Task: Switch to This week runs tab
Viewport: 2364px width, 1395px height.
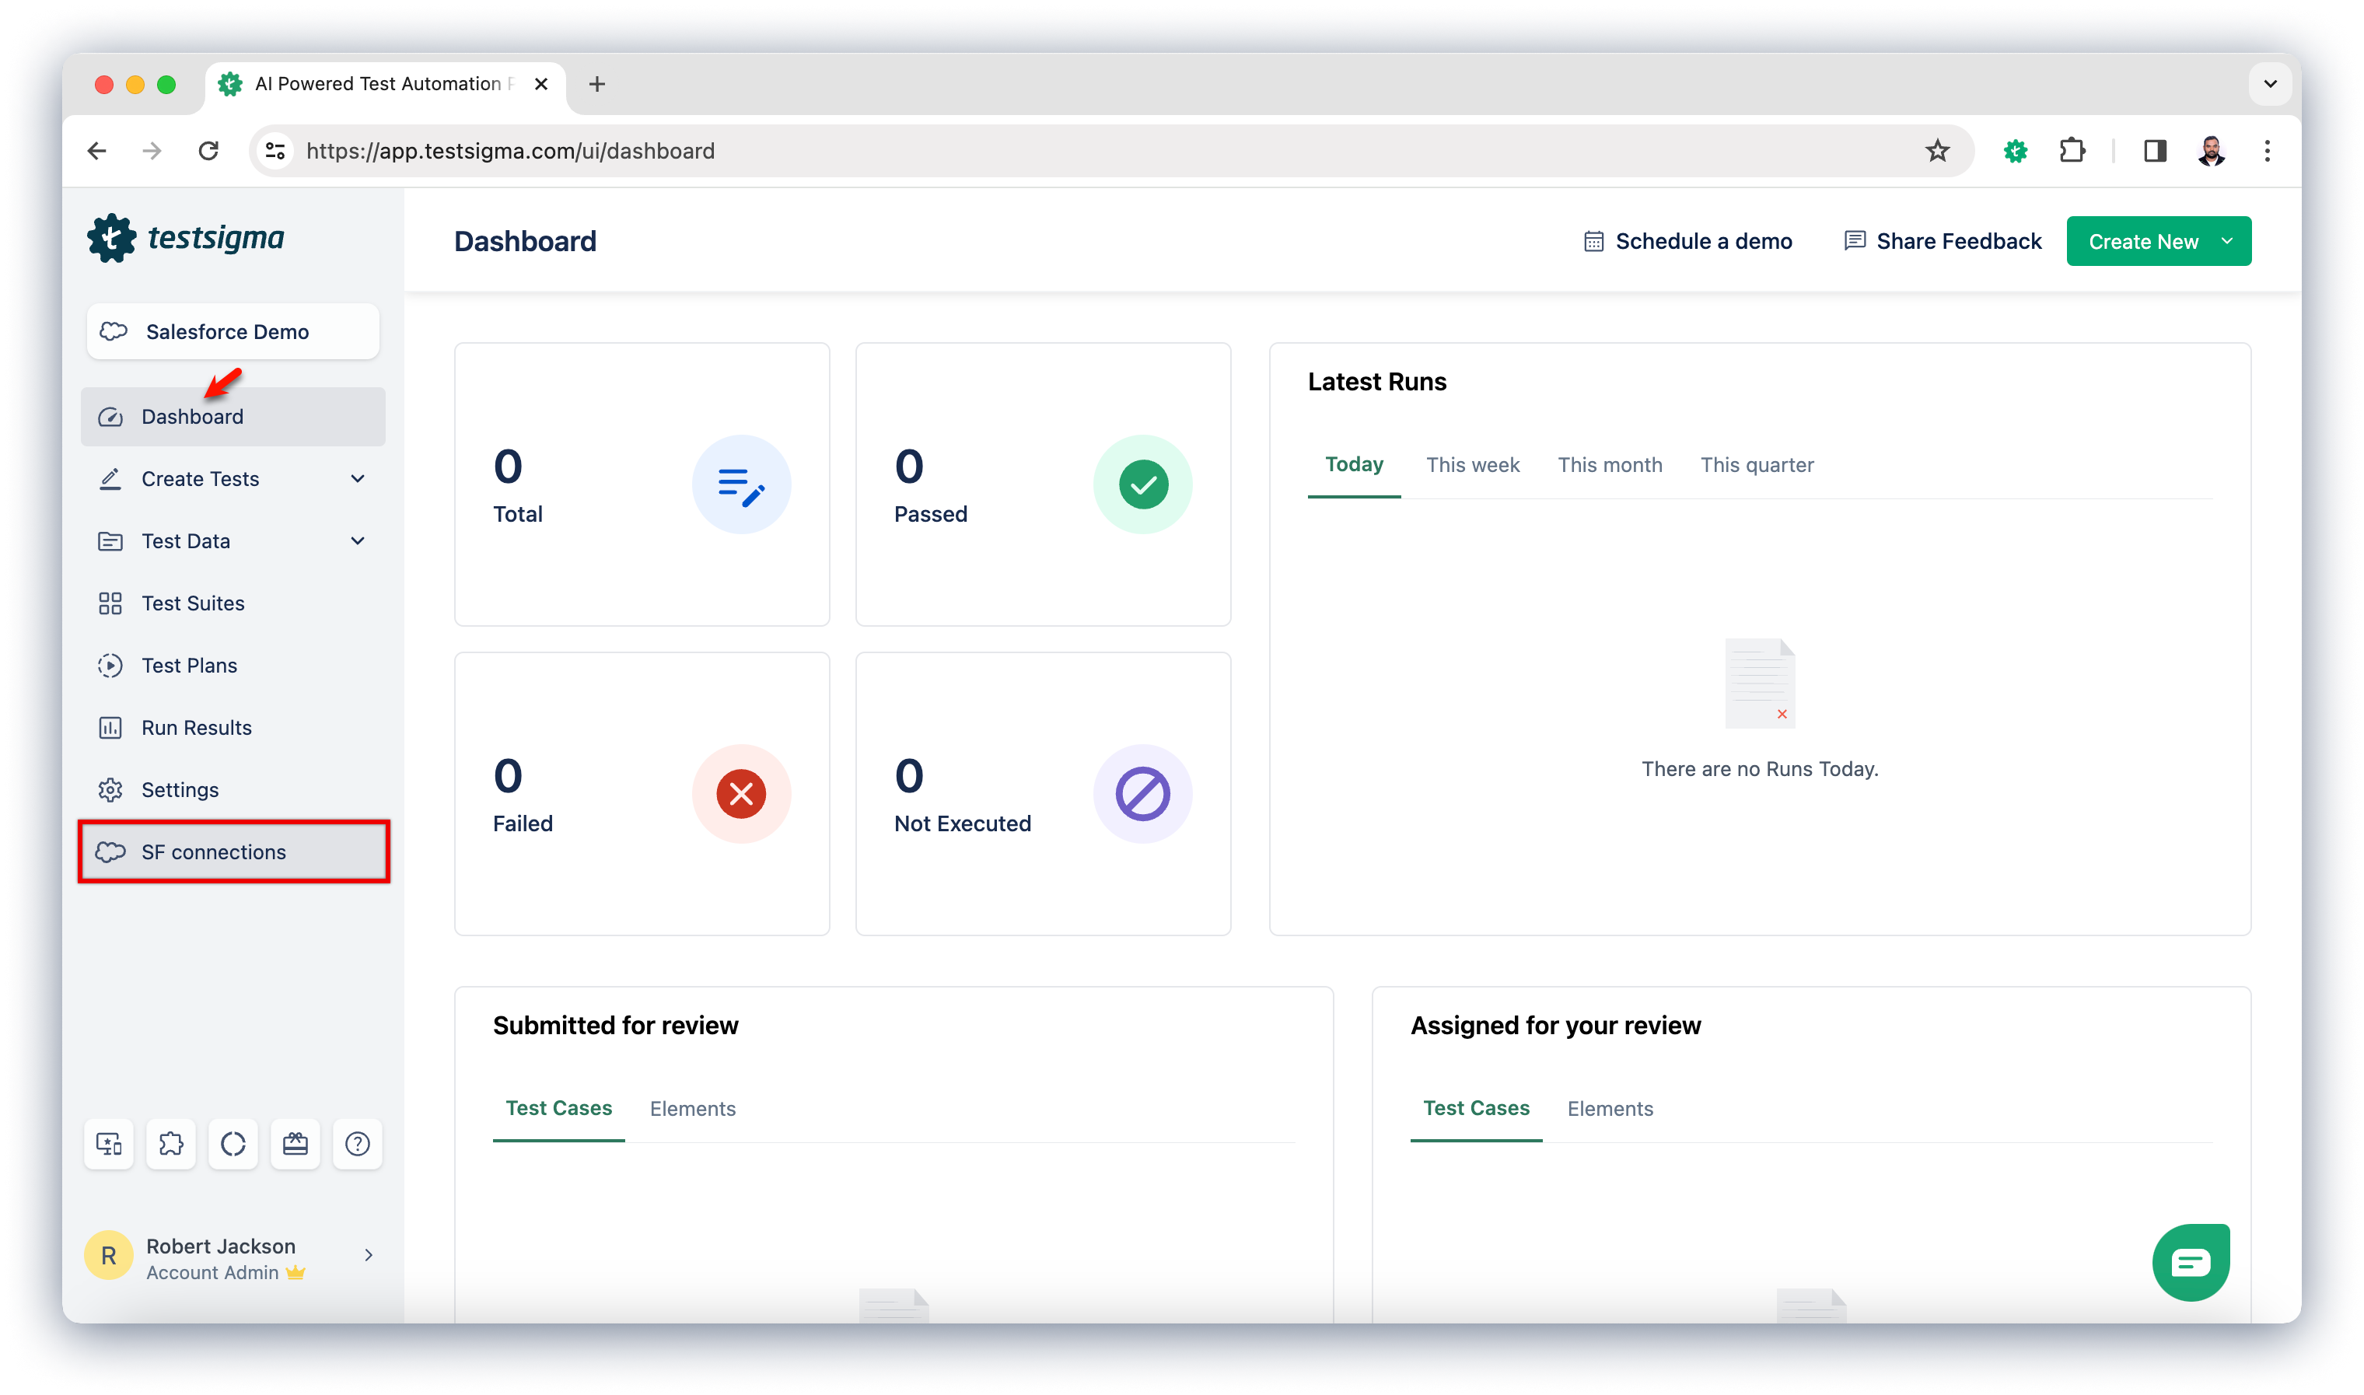Action: click(1472, 464)
